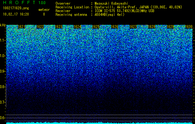Click the filename 1002171620.png
195x124 pixels.
click(16, 8)
